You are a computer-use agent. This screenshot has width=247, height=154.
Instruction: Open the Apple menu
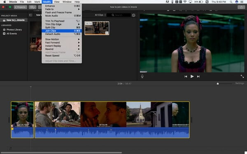coord(5,2)
